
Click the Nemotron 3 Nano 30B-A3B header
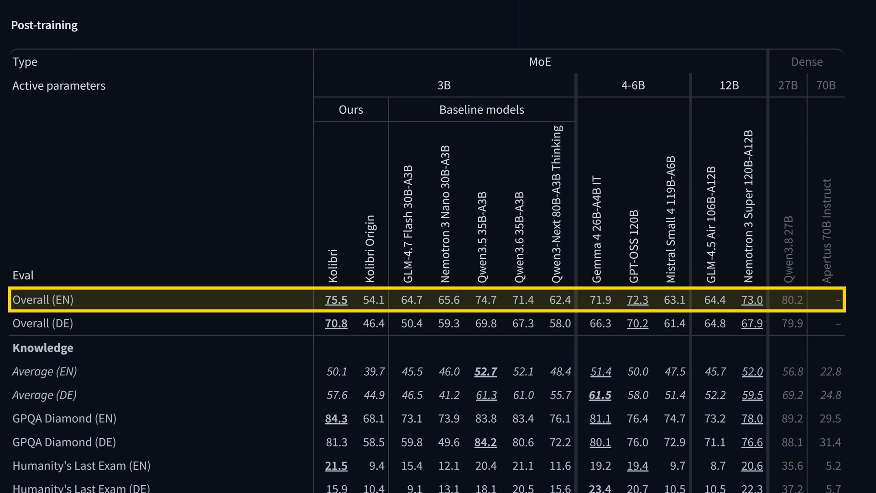coord(445,214)
